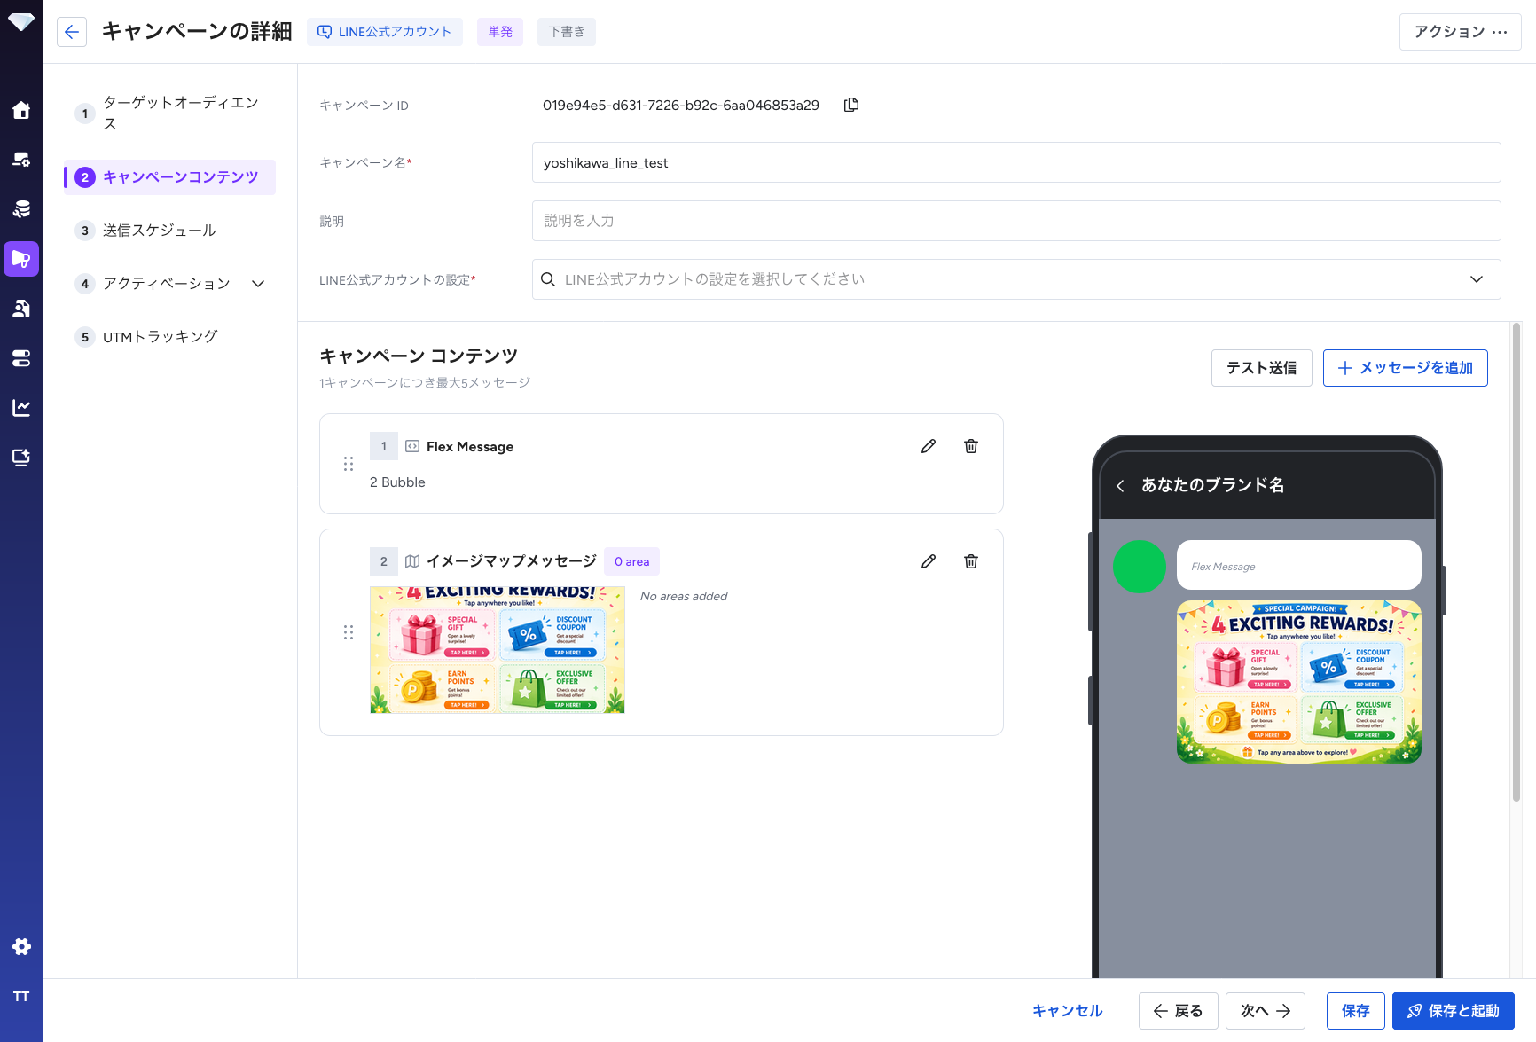The image size is (1536, 1042).
Task: Open the settings gear in left sidebar
Action: (21, 946)
